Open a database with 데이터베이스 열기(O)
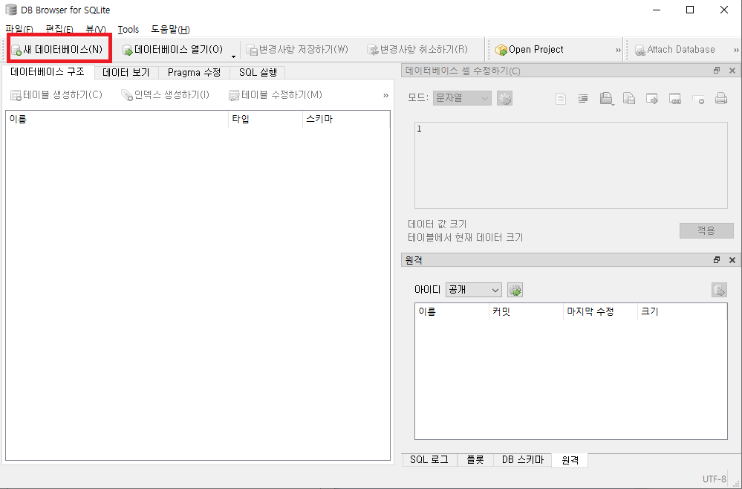The width and height of the screenshot is (742, 489). tap(173, 49)
